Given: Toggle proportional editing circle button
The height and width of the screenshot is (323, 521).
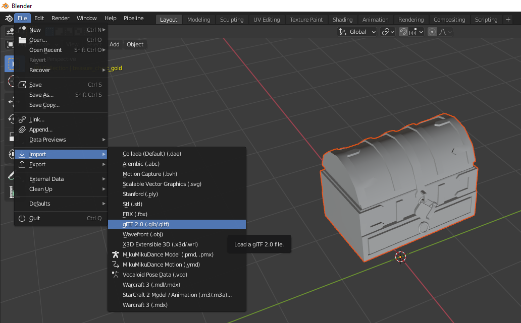Looking at the screenshot, I should (x=432, y=32).
